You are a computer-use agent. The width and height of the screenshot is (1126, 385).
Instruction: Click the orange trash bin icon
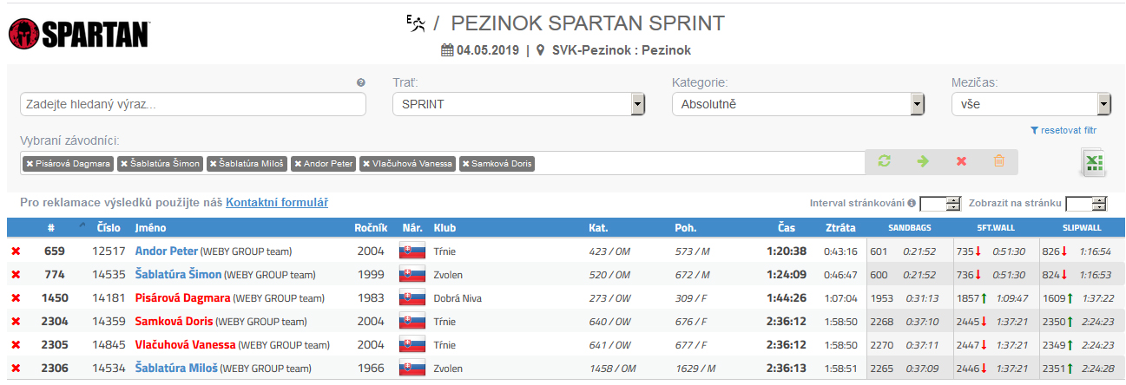tap(998, 161)
